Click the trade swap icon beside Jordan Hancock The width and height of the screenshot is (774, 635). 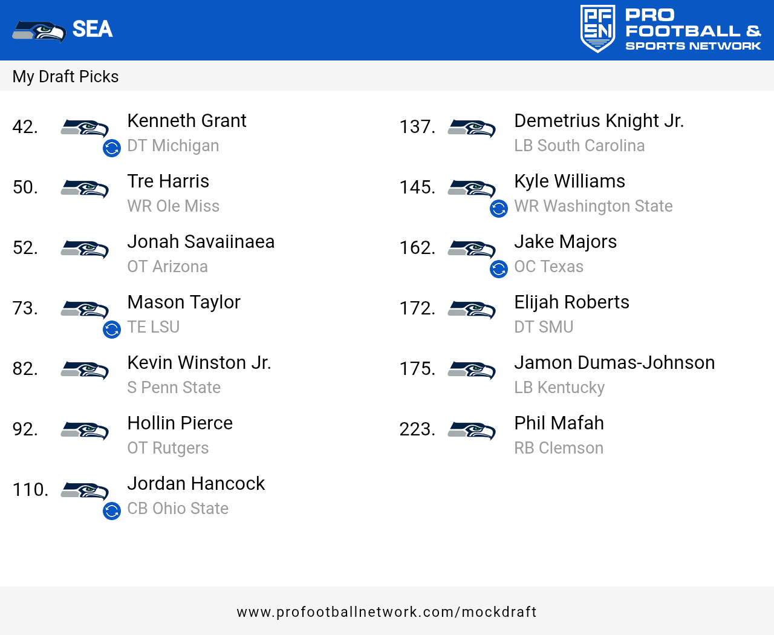point(112,511)
